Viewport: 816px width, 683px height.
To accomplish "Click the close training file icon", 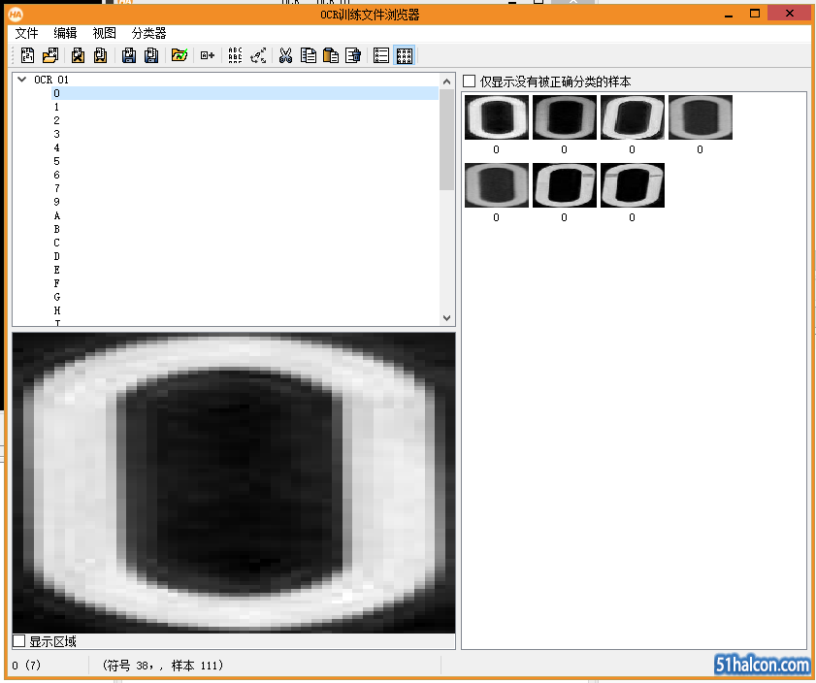I will click(x=78, y=55).
